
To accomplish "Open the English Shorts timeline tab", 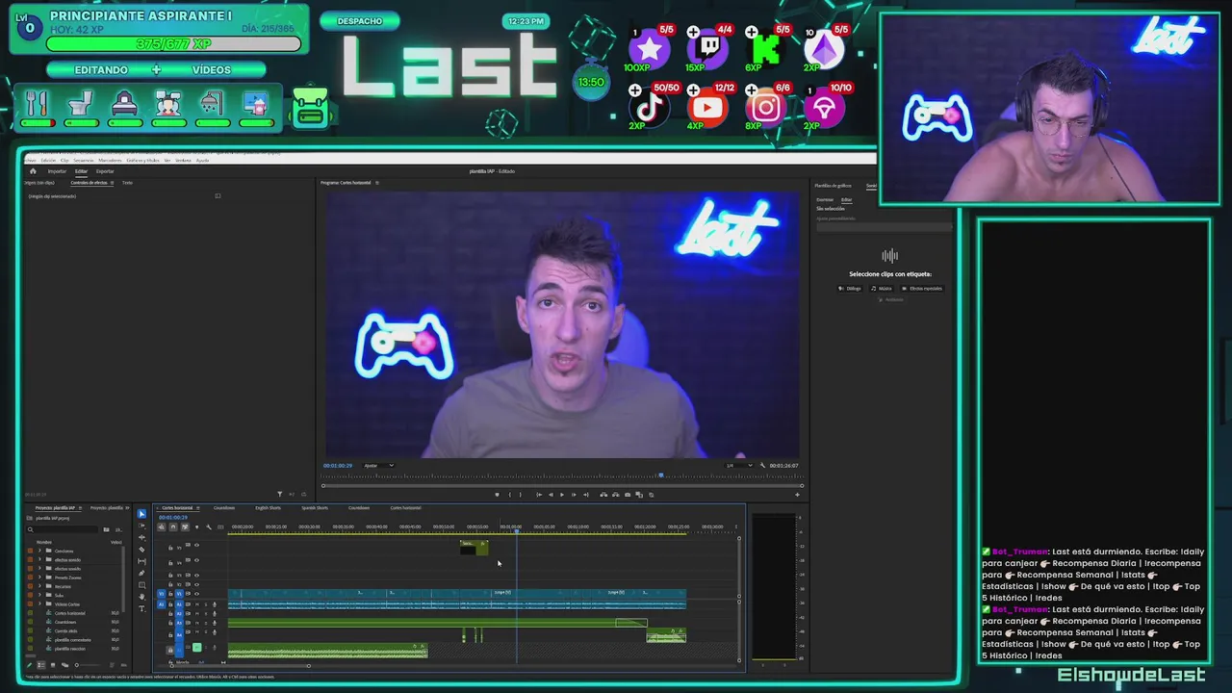I will click(268, 507).
